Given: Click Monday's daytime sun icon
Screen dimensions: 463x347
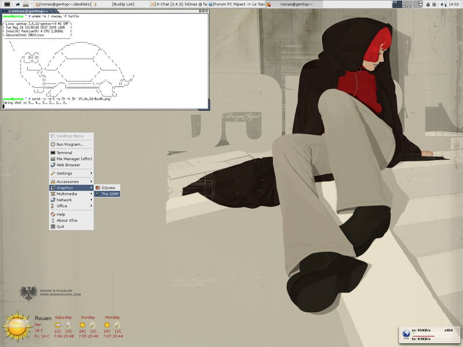Looking at the screenshot, I should 107,325.
